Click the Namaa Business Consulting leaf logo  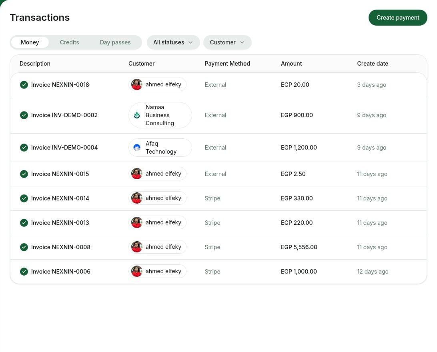[x=137, y=115]
